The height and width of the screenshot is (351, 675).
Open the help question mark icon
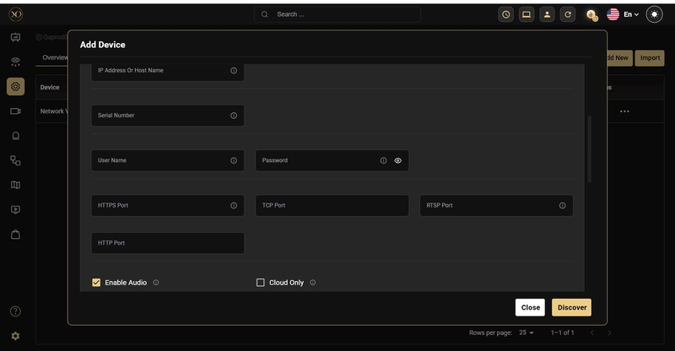coord(15,311)
